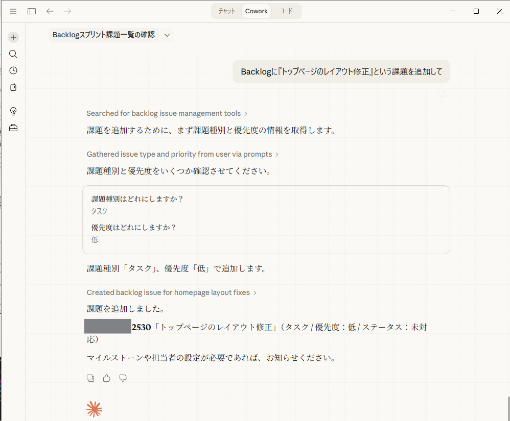This screenshot has height=421, width=510.
Task: Click the copy icon below the user message
Action: click(x=442, y=93)
